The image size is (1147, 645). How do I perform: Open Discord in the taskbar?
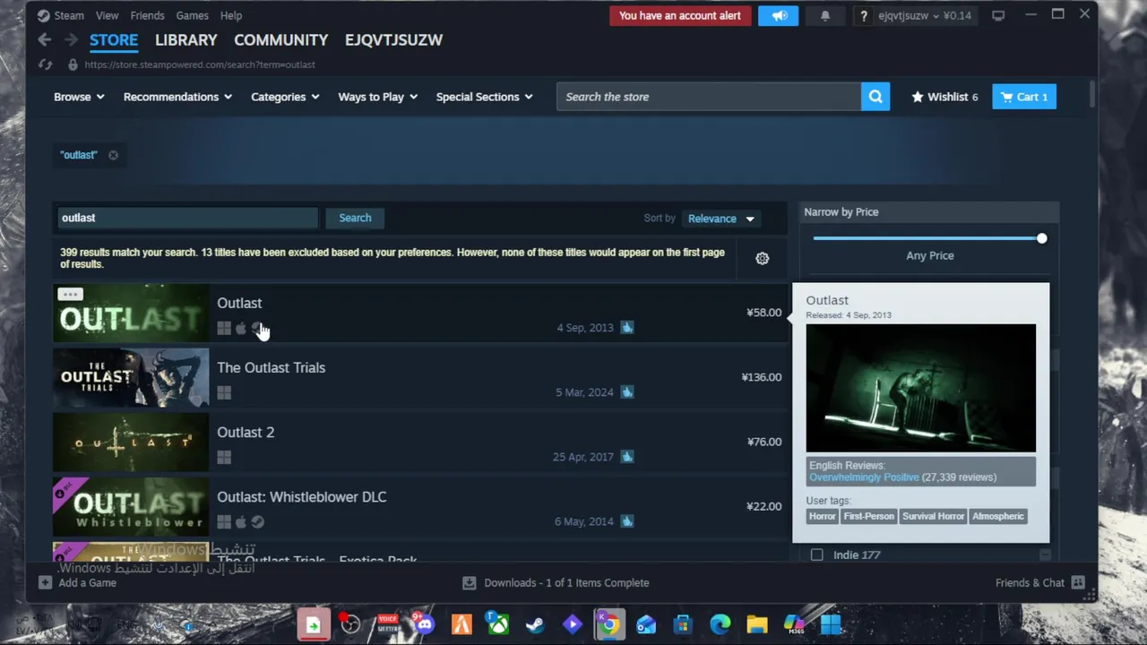424,624
